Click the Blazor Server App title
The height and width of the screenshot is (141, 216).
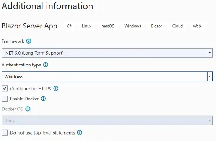coord(29,26)
